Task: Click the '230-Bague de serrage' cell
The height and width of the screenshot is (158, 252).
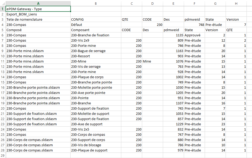Action: (96, 51)
